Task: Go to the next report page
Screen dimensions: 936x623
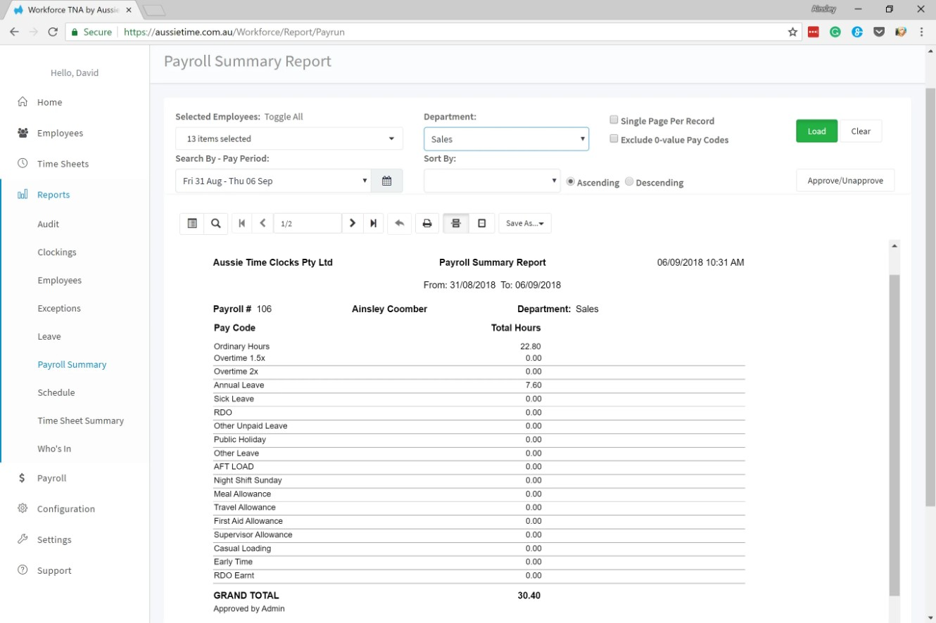Action: (352, 223)
